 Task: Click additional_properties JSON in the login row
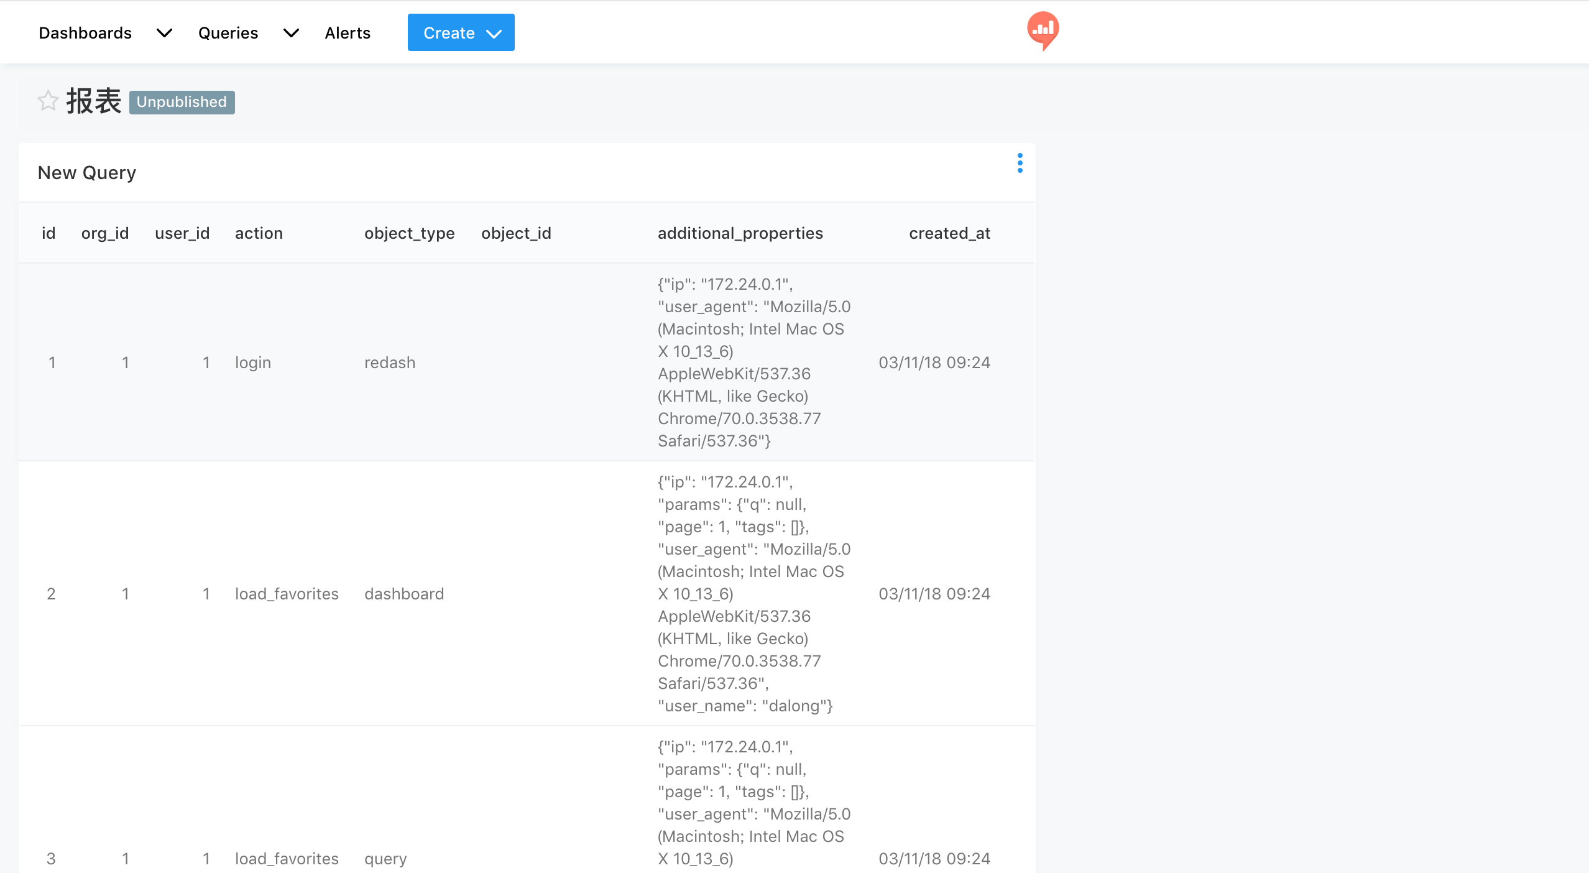click(x=754, y=363)
